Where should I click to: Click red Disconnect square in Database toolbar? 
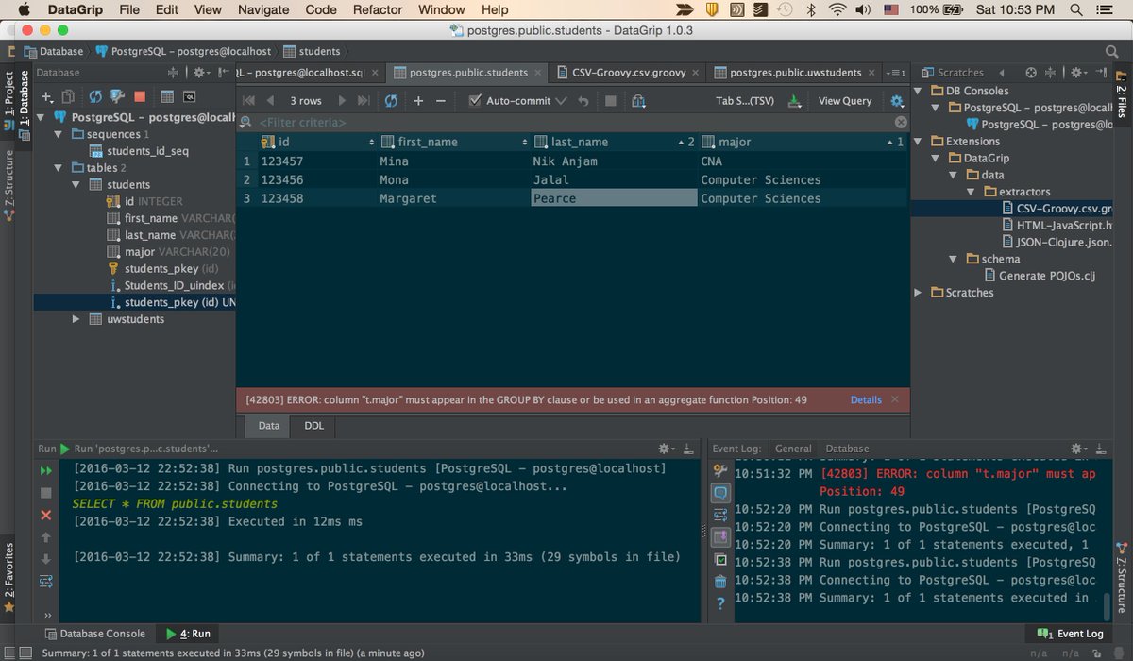click(x=140, y=96)
